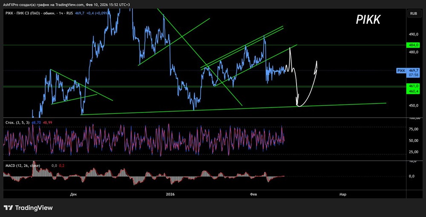Click the 0,0 MACD scale value
This screenshot has height=217, width=426.
point(412,176)
